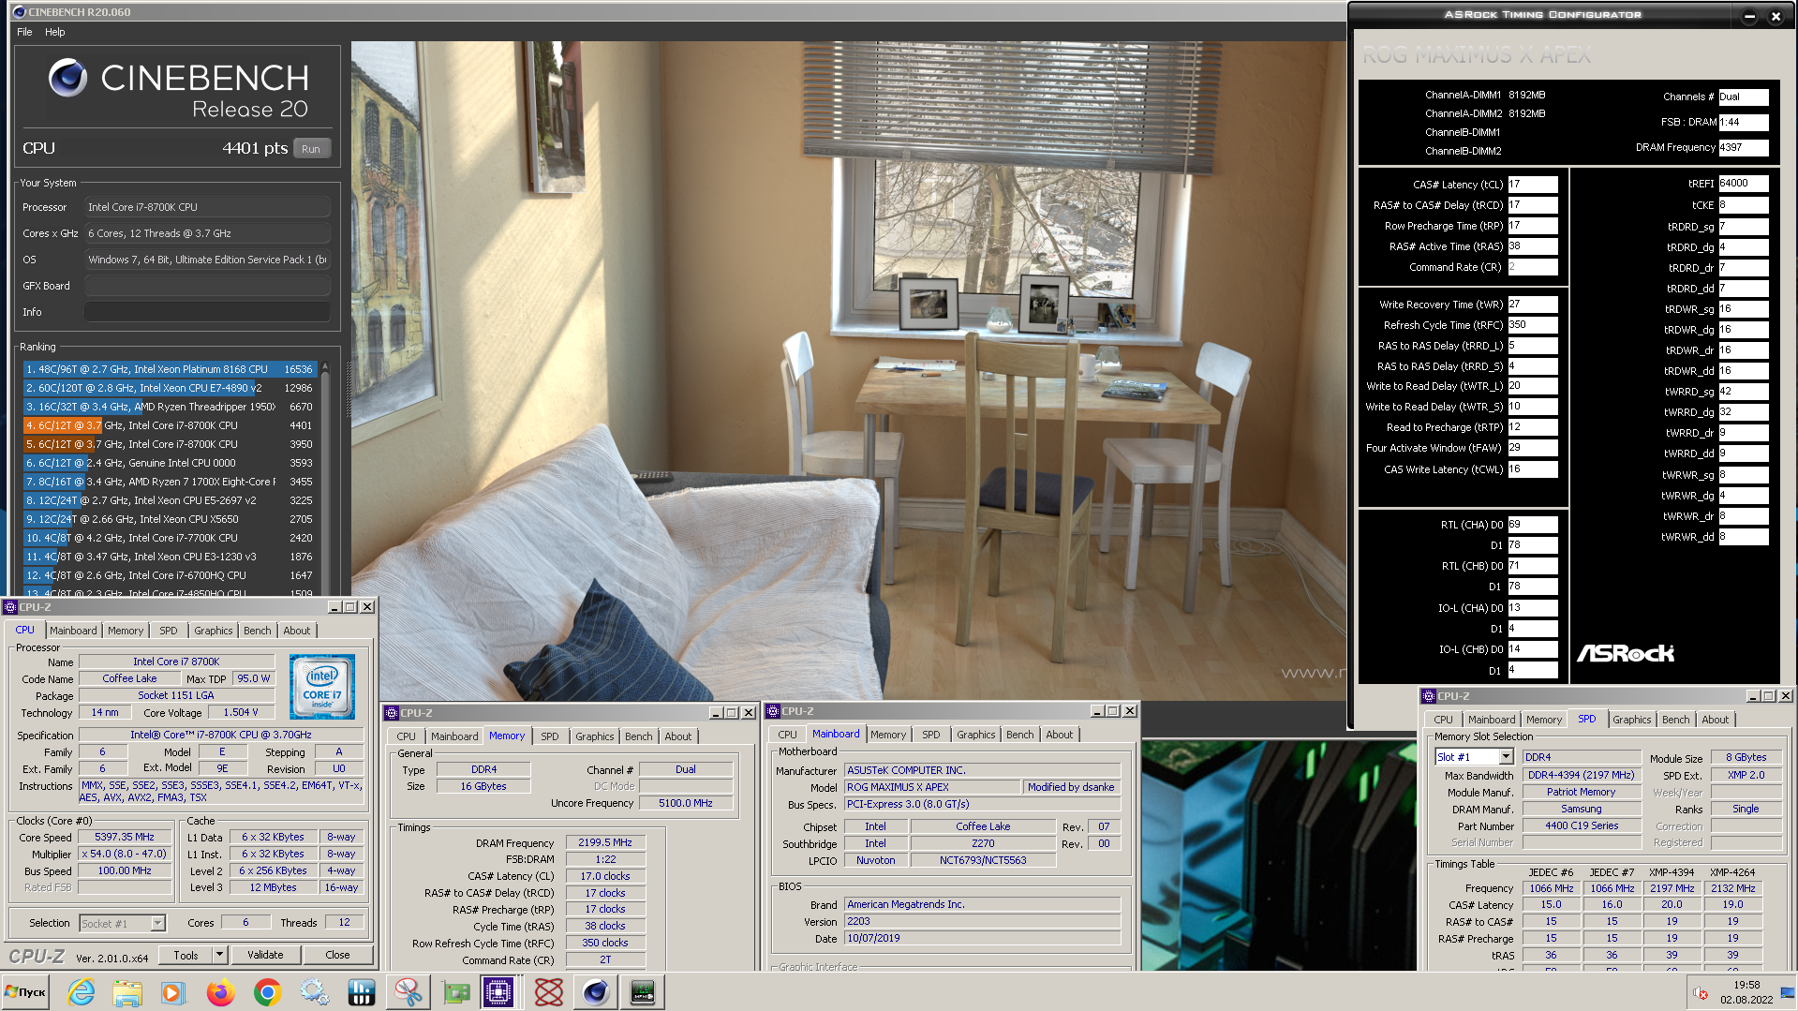Click the tWRRD_sg value 42 field
Screen dimensions: 1798x1011
point(1744,392)
